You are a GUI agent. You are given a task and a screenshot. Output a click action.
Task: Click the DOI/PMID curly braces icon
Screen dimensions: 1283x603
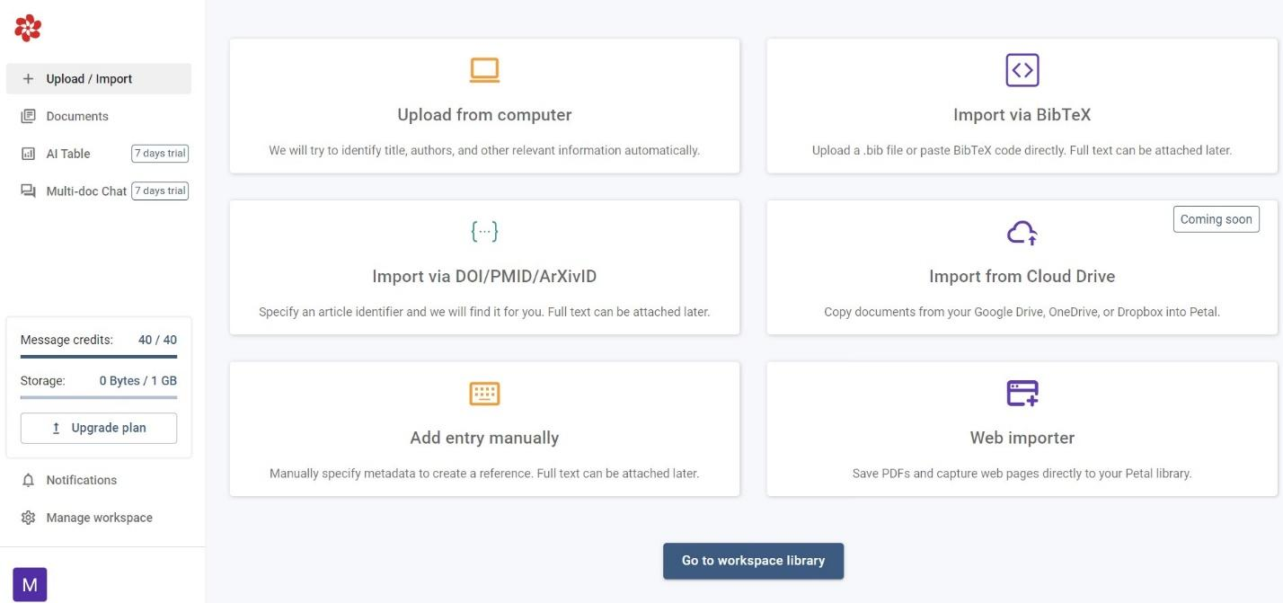[483, 231]
